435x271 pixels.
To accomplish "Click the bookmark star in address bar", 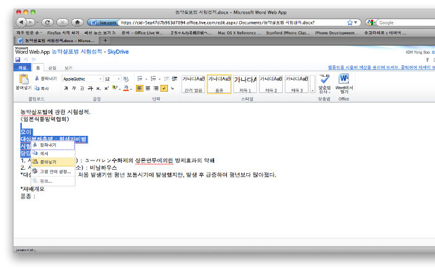I will pos(350,22).
